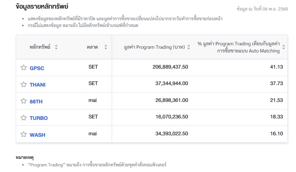Screen dimensions: 296x172
Task: Sort table by หลักทรัพย์ column arrows
Action: pos(56,47)
